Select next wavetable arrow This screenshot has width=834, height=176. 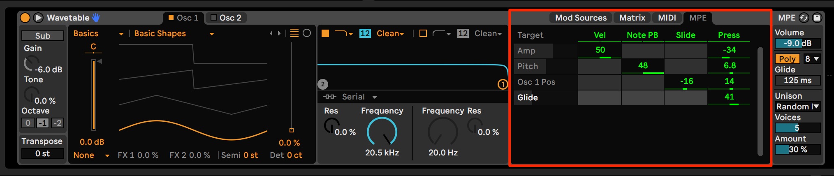point(279,33)
